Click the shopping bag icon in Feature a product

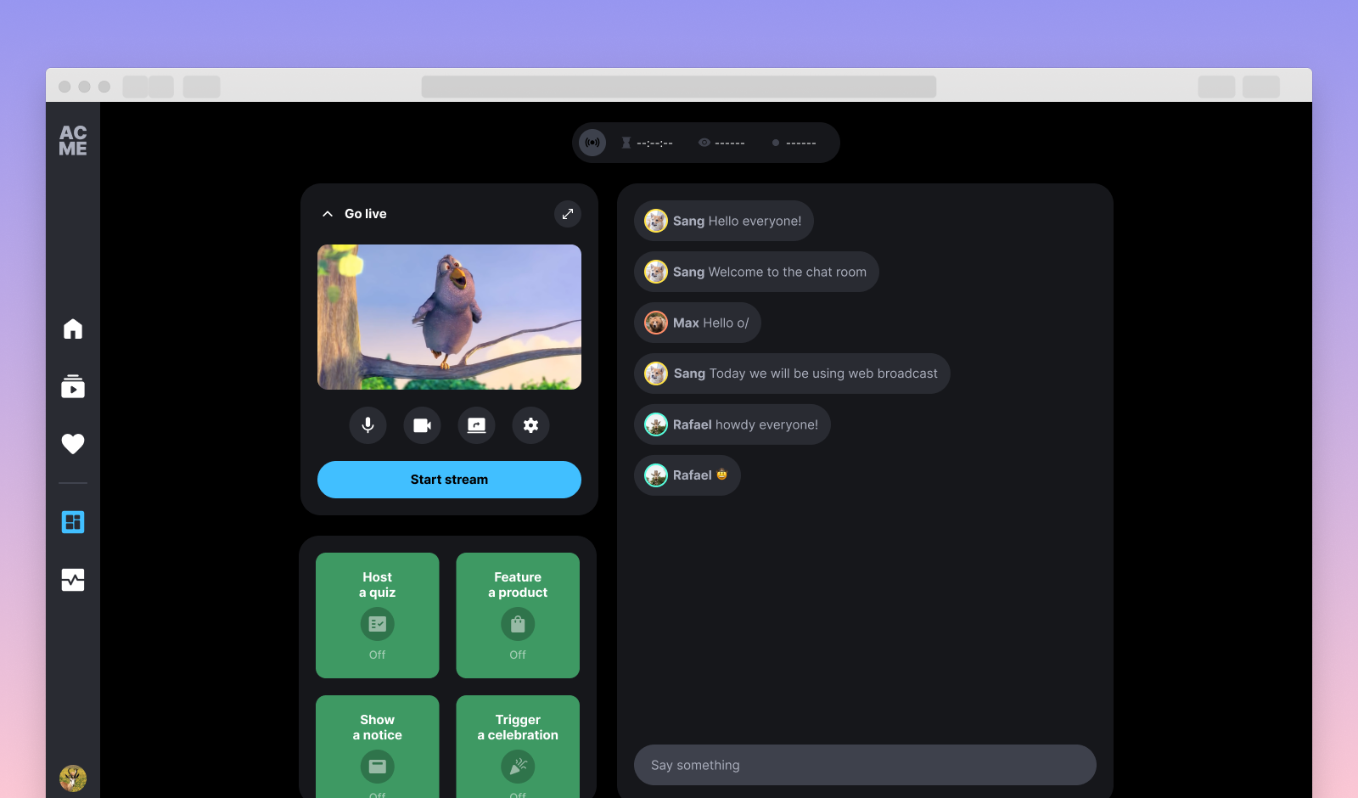click(518, 624)
